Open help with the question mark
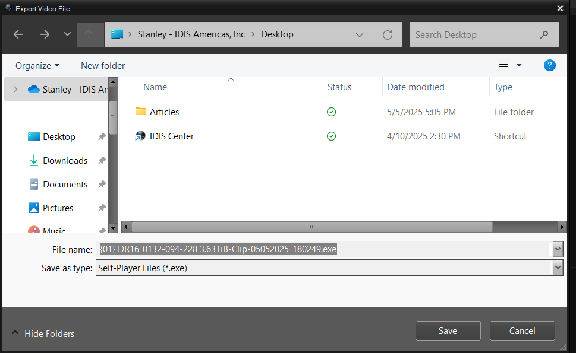 click(550, 66)
